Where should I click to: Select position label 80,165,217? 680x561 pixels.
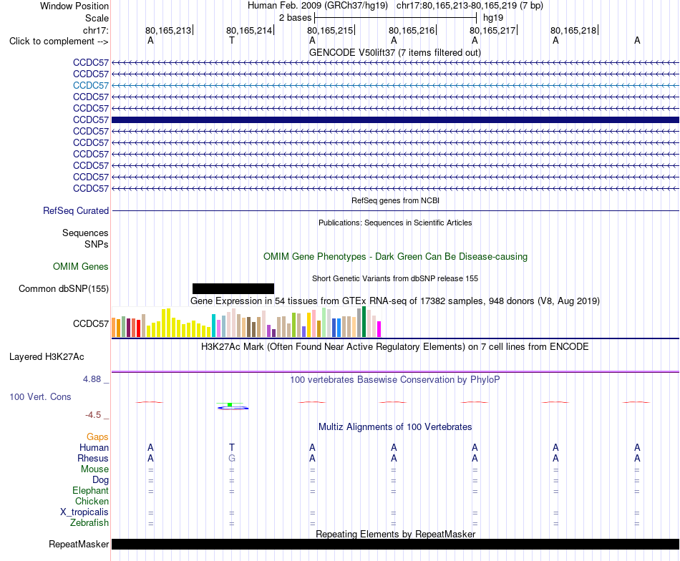tap(492, 30)
